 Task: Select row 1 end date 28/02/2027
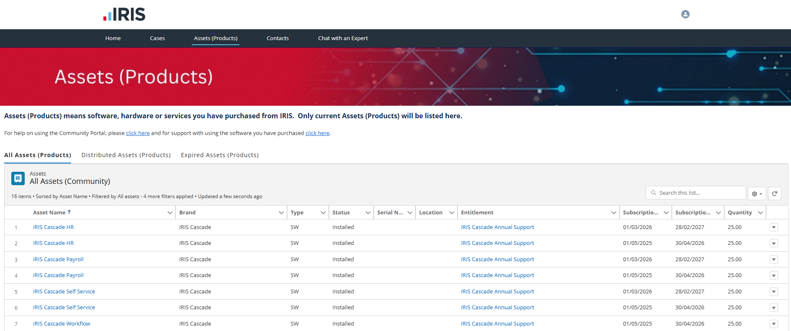(690, 227)
